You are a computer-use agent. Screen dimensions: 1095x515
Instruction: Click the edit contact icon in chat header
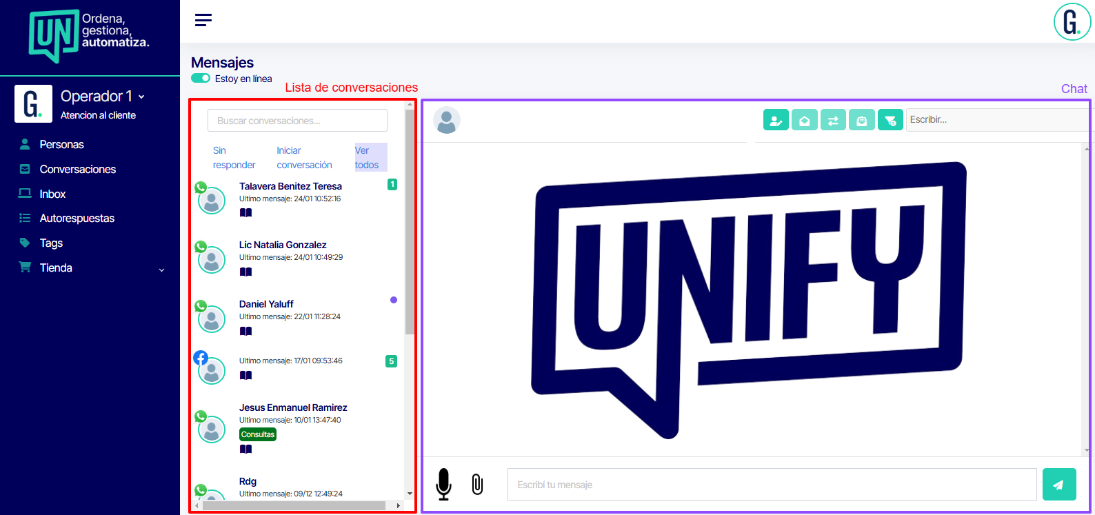[776, 120]
